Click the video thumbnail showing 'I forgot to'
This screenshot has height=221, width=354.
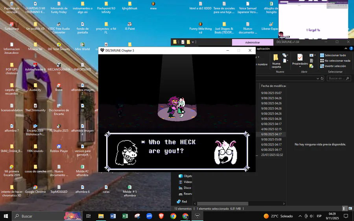pyautogui.click(x=313, y=19)
